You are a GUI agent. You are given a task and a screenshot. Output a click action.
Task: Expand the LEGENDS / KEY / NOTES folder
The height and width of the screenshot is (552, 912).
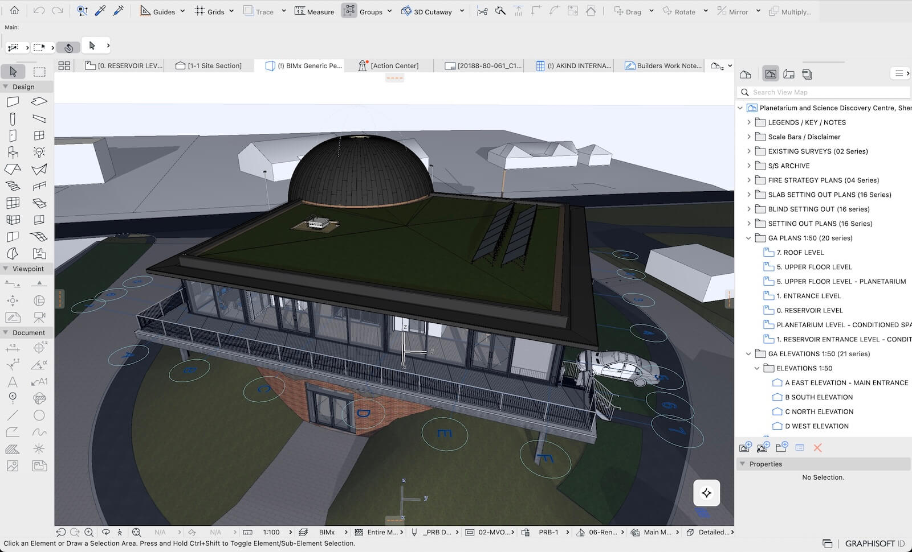click(x=749, y=122)
